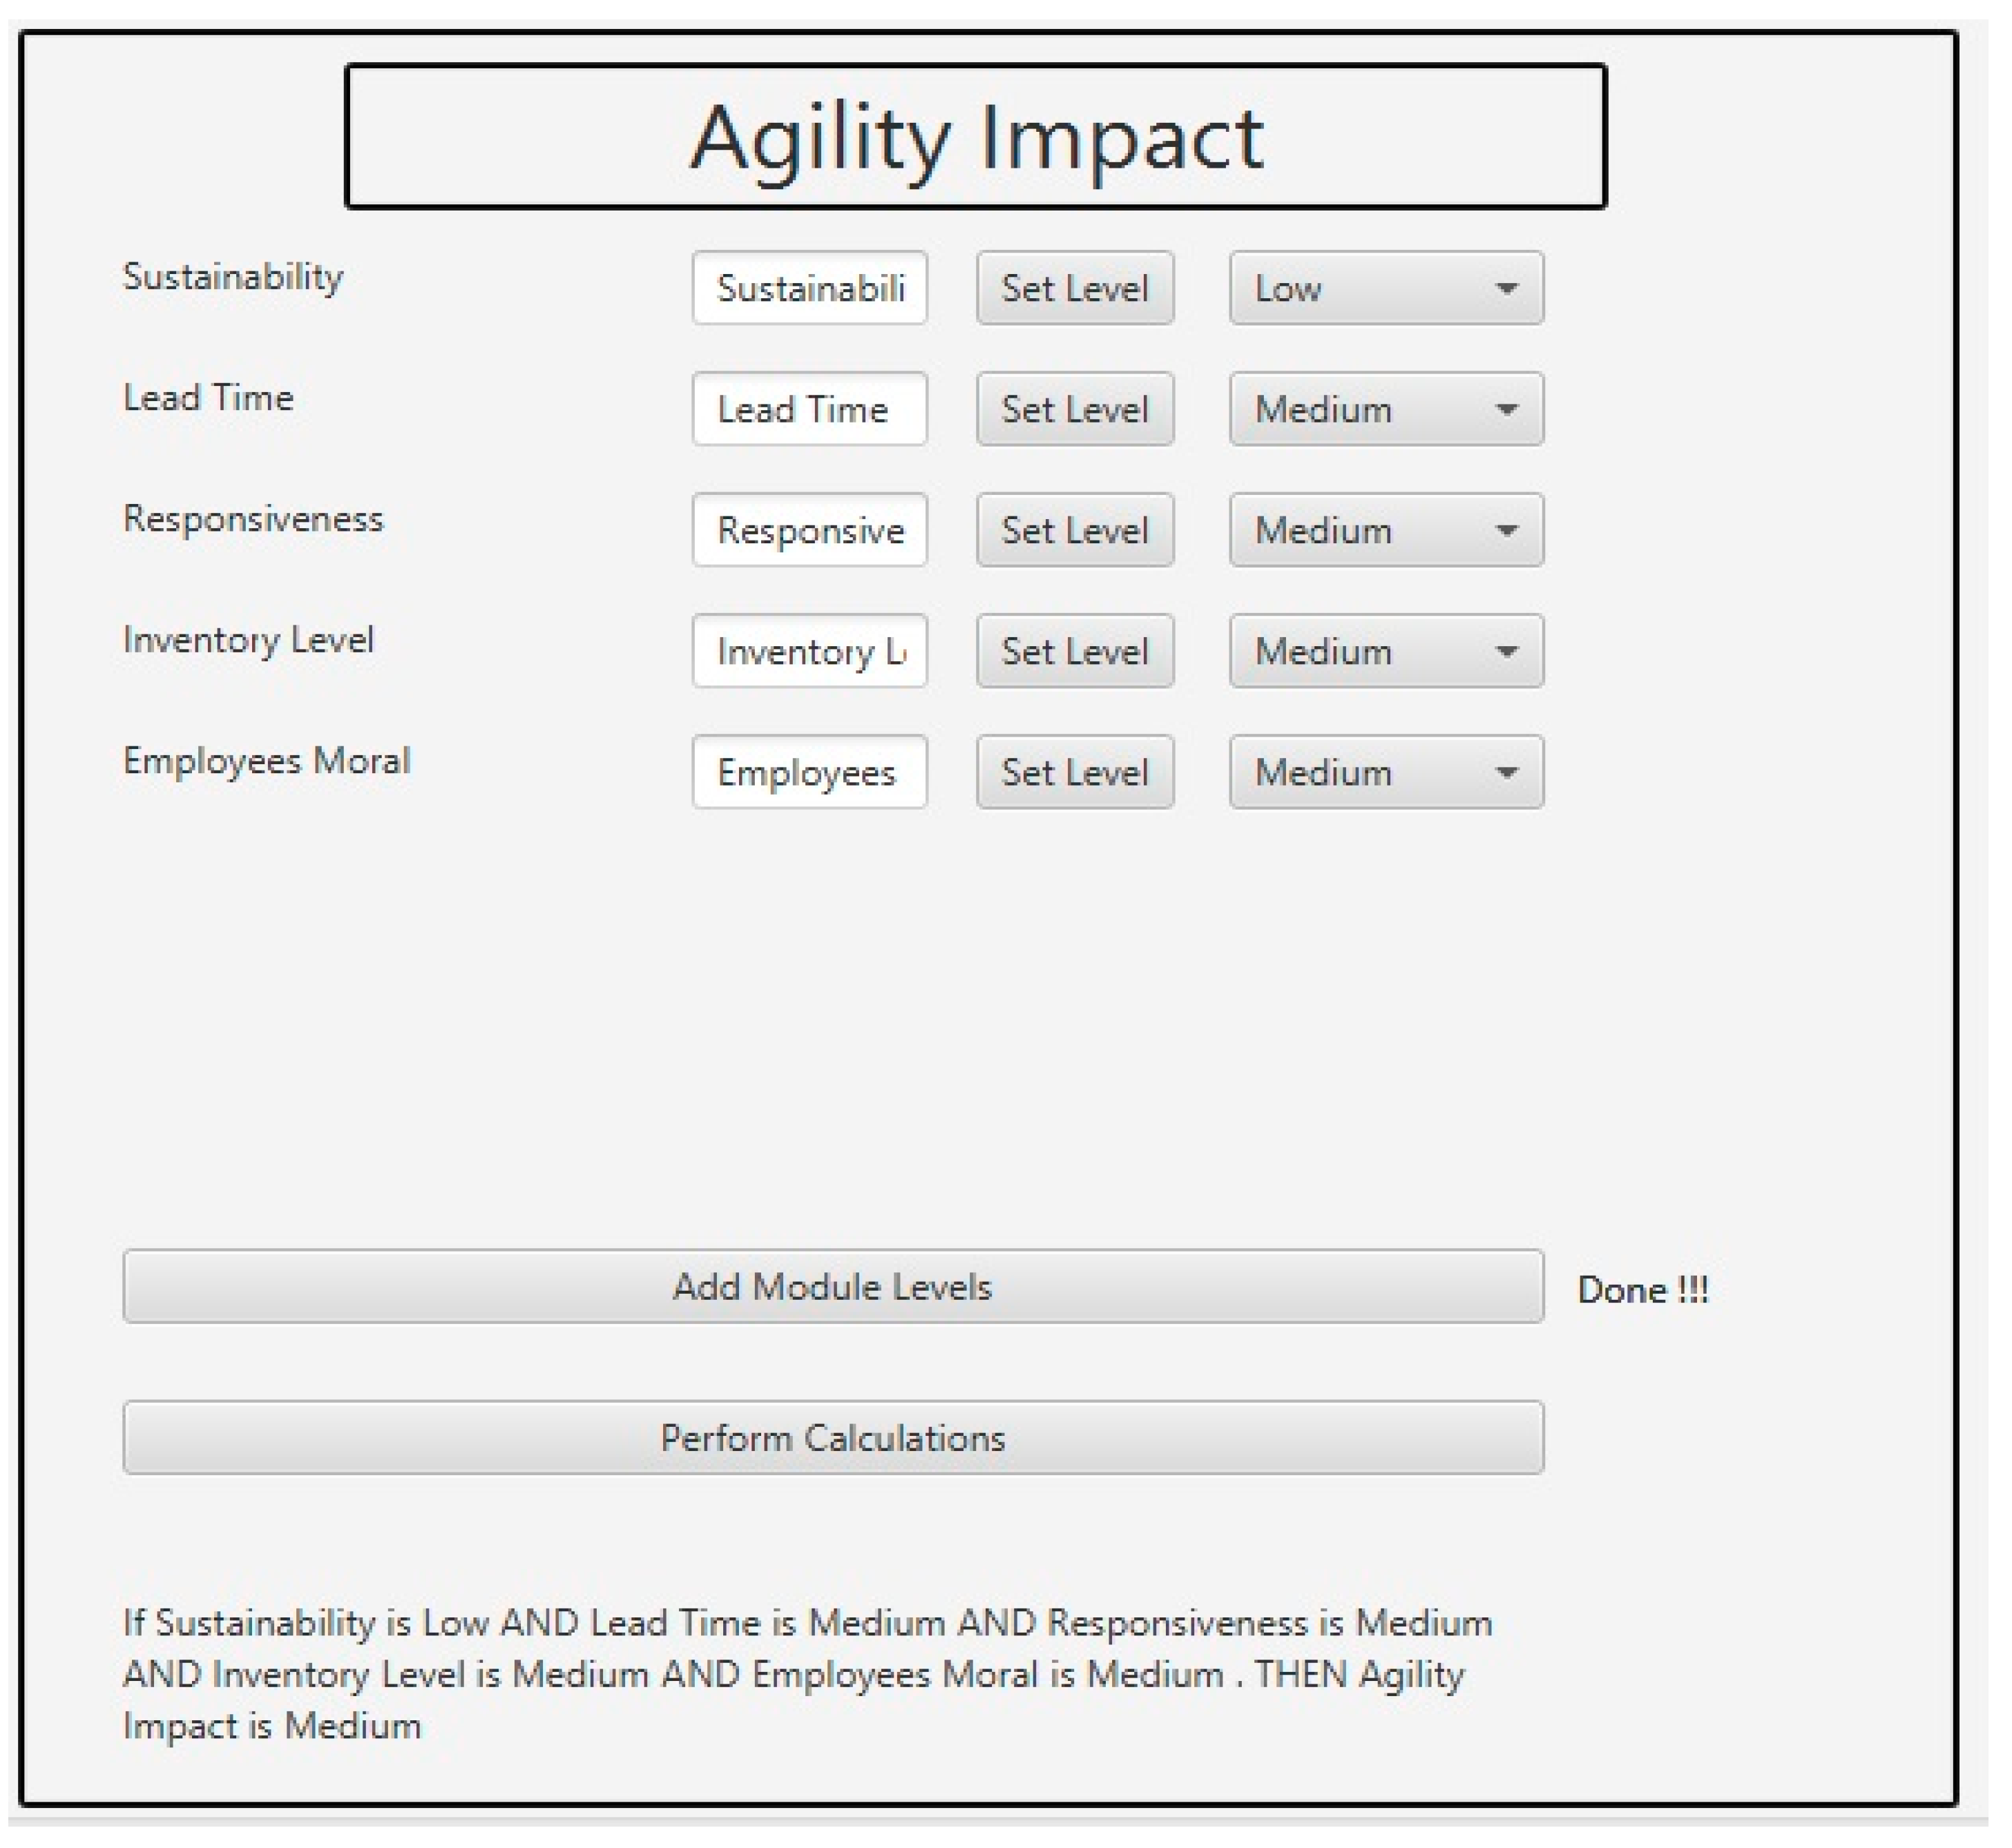Open the Employees Moral level dropdown
The width and height of the screenshot is (2012, 1848).
1386,772
